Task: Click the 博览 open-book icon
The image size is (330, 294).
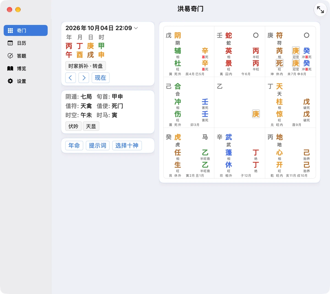Action: [10, 68]
